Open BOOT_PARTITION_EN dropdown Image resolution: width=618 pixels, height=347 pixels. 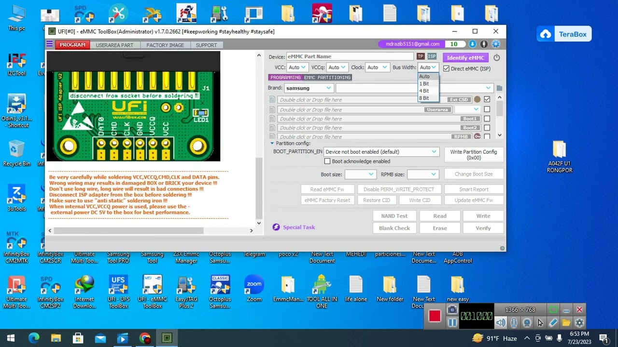[381, 152]
